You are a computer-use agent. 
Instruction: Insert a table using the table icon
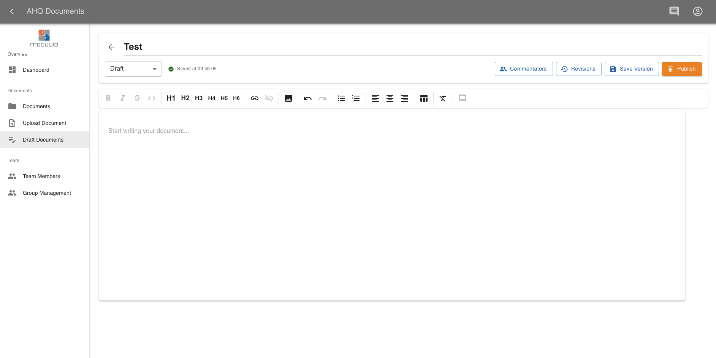(x=424, y=98)
